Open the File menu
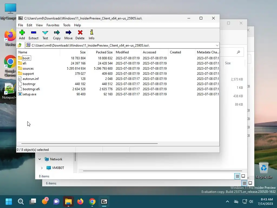This screenshot has height=208, width=277. (21, 25)
